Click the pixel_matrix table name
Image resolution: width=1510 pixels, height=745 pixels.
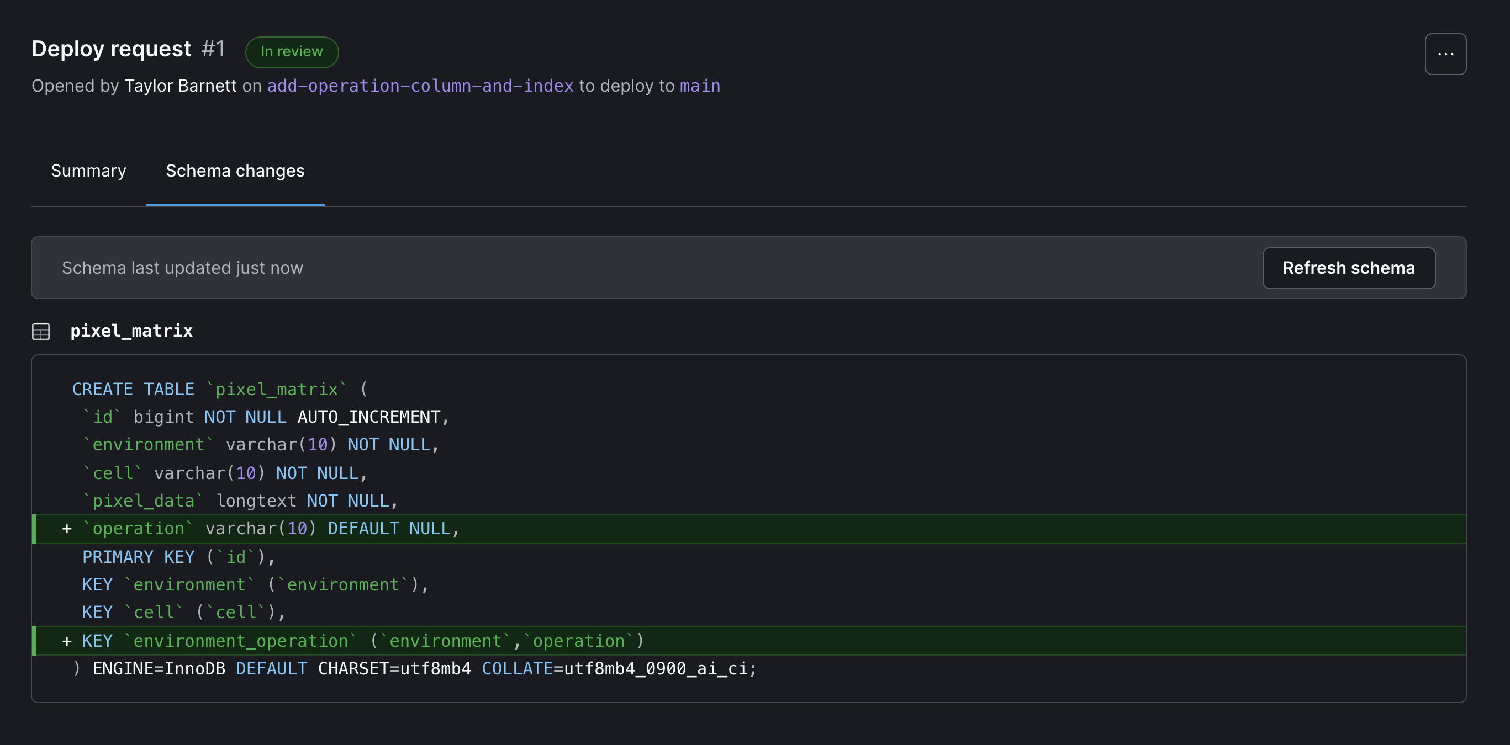(131, 331)
